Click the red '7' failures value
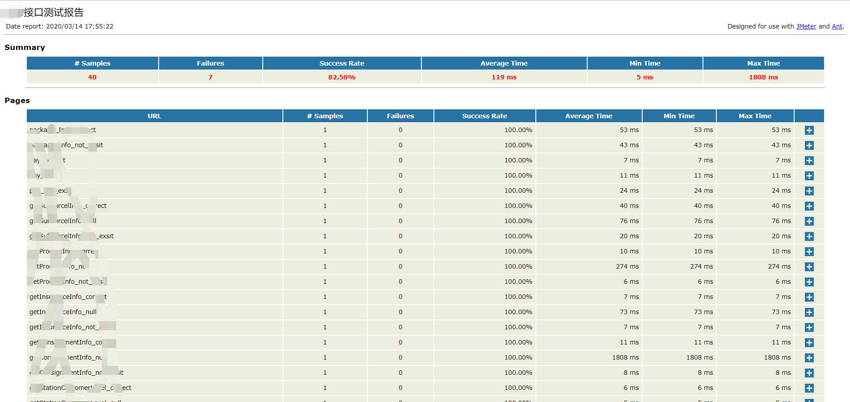The width and height of the screenshot is (850, 402). coord(210,77)
